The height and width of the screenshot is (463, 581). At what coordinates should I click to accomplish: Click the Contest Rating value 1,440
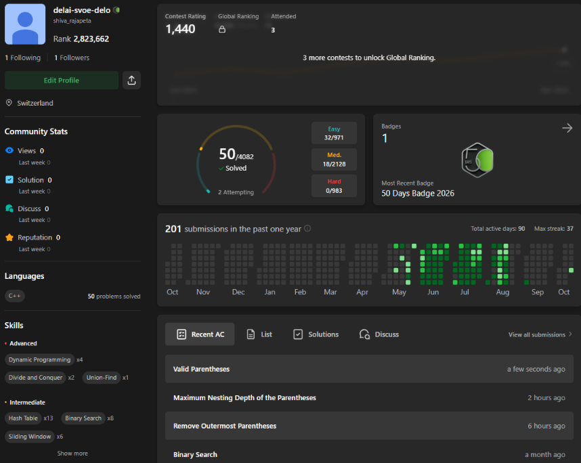pos(180,29)
